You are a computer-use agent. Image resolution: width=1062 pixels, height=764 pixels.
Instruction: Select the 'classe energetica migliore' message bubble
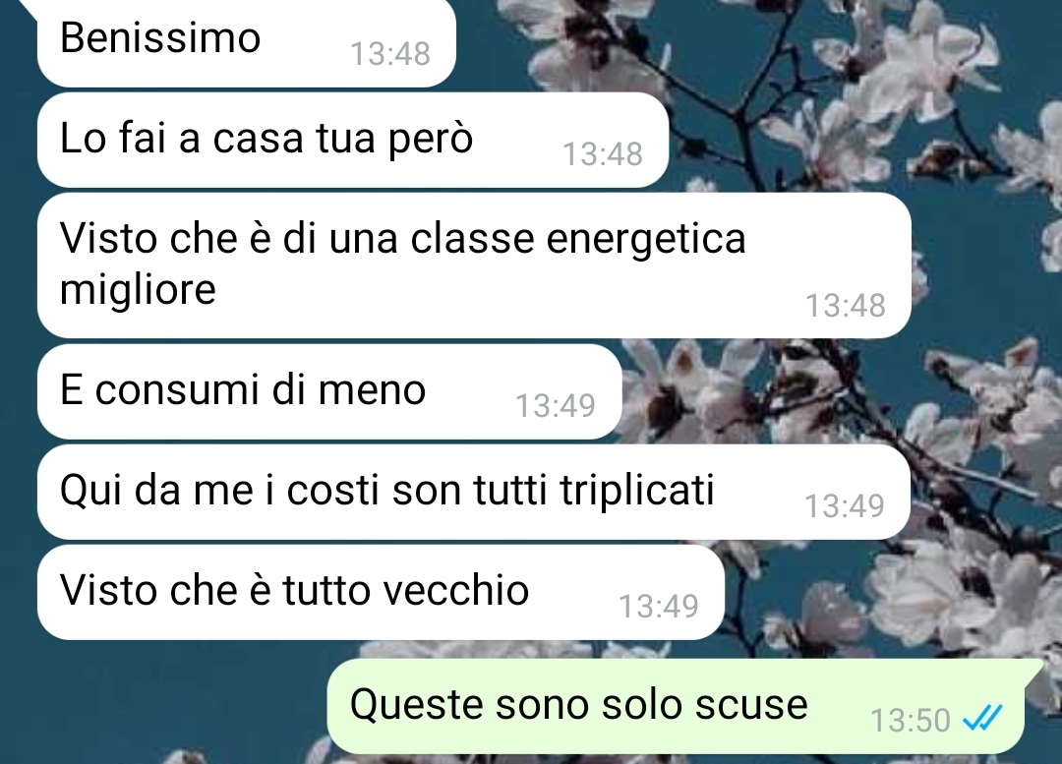click(x=474, y=265)
